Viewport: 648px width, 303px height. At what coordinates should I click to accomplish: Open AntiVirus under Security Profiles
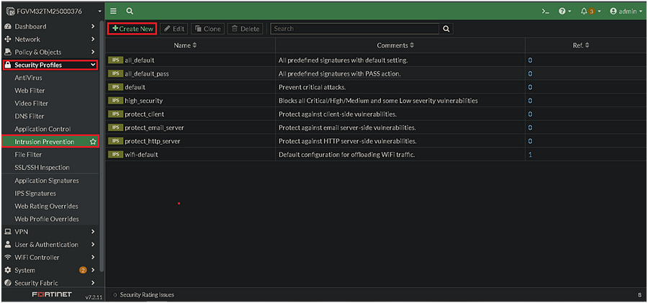pyautogui.click(x=28, y=78)
